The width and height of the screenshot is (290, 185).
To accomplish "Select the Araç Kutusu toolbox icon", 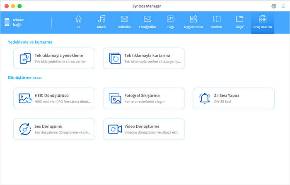I will (263, 19).
